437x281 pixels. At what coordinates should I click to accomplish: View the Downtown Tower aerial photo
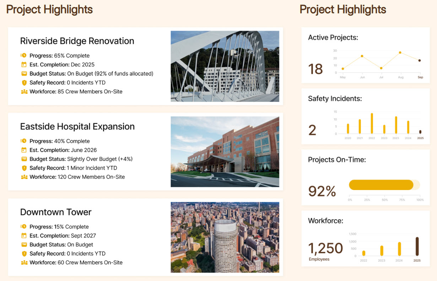coord(225,237)
